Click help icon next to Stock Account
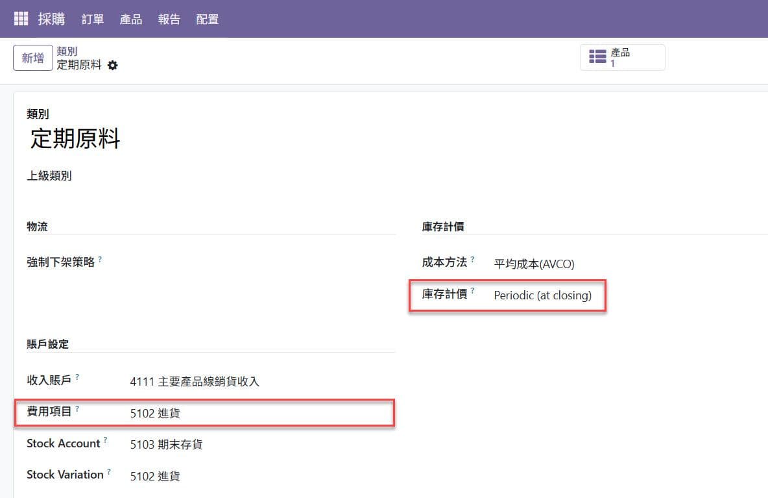The width and height of the screenshot is (768, 498). [x=106, y=440]
